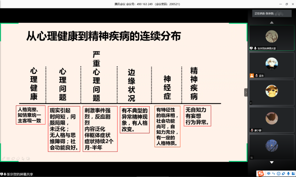Viewport: 296px width, 177px height.
Task: Click the down arrow below participant videos
Action: [x=271, y=162]
